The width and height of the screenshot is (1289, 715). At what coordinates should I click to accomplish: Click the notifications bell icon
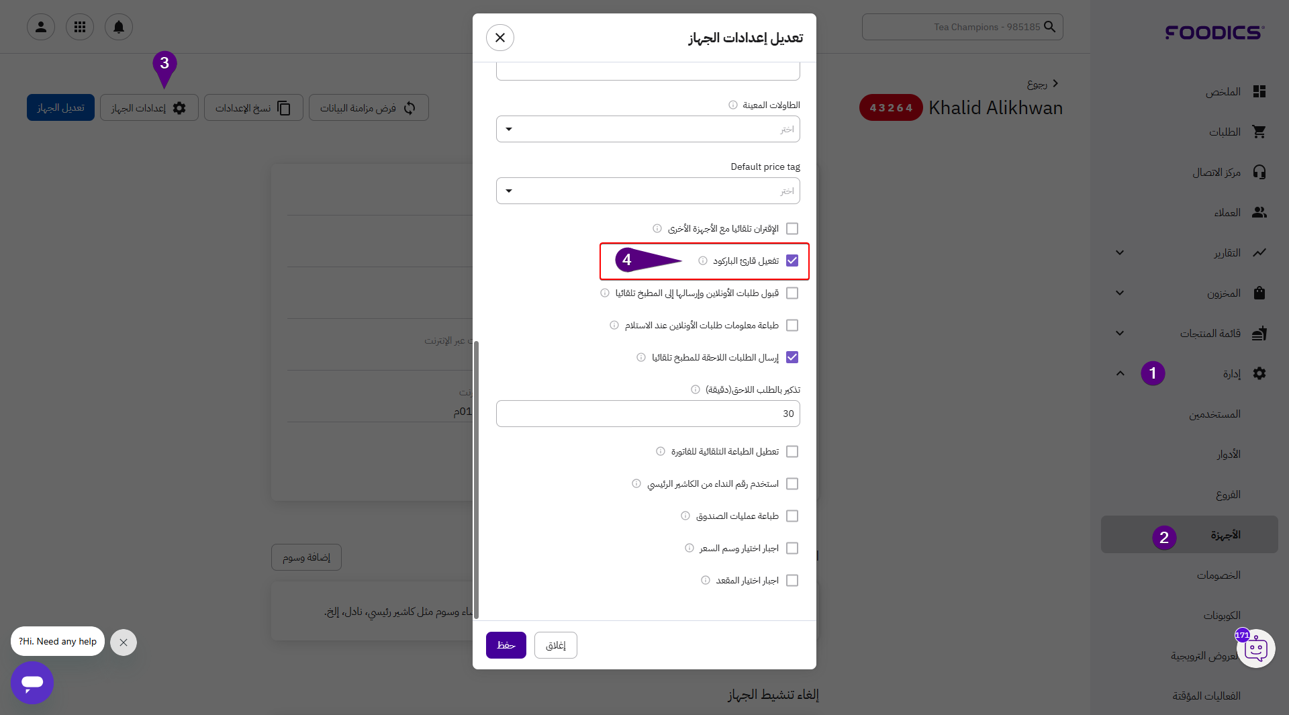pyautogui.click(x=119, y=27)
